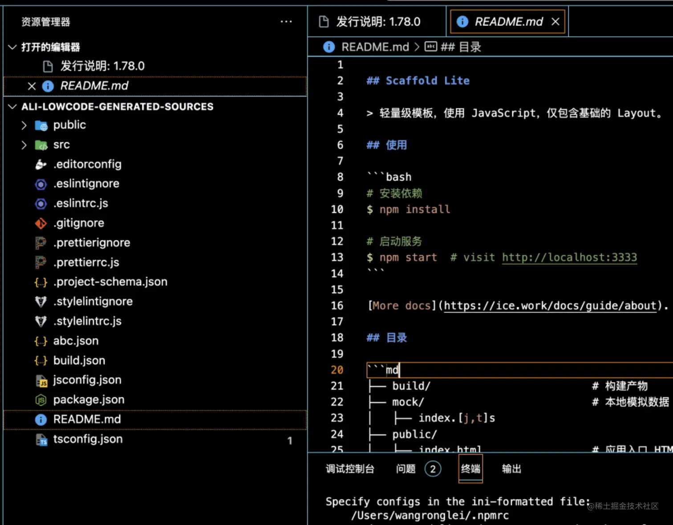Click the .eslintignore file icon

point(41,184)
